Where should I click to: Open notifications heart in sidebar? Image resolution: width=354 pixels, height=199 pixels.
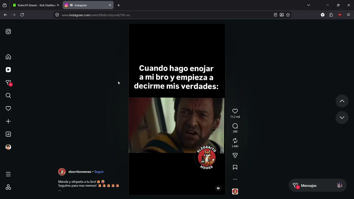pos(8,108)
